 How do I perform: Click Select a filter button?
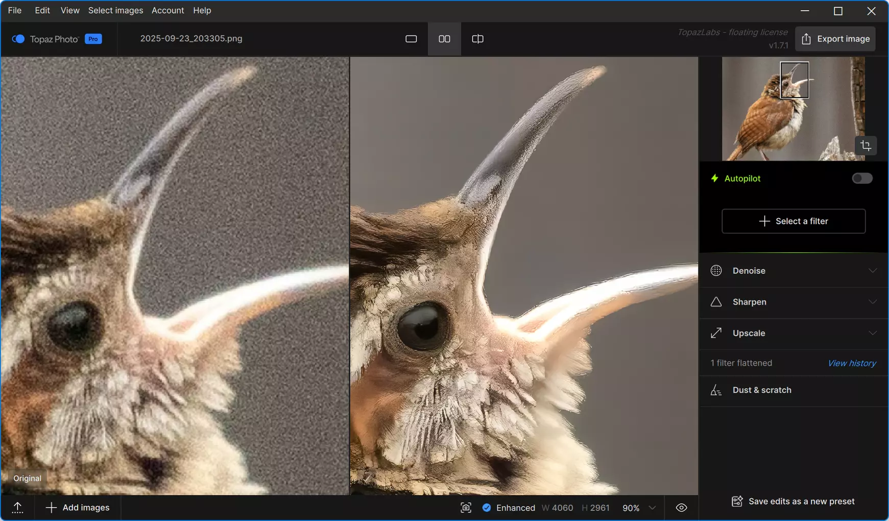tap(794, 221)
